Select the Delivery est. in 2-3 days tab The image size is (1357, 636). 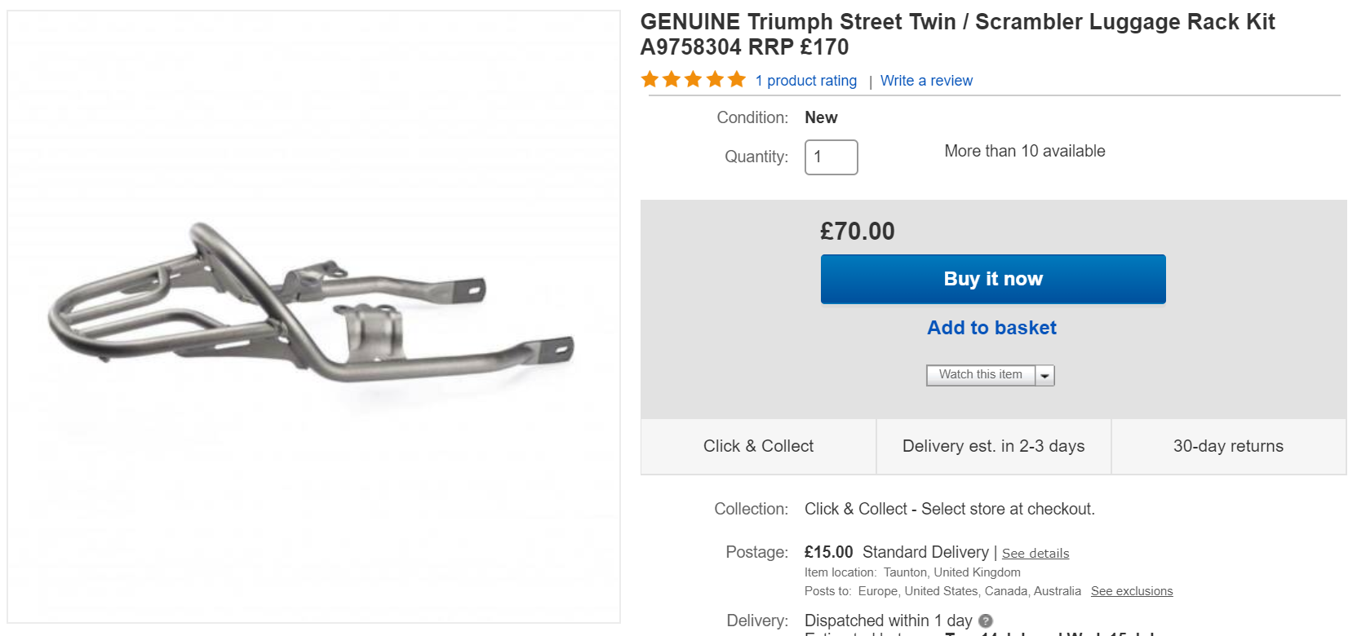coord(993,446)
